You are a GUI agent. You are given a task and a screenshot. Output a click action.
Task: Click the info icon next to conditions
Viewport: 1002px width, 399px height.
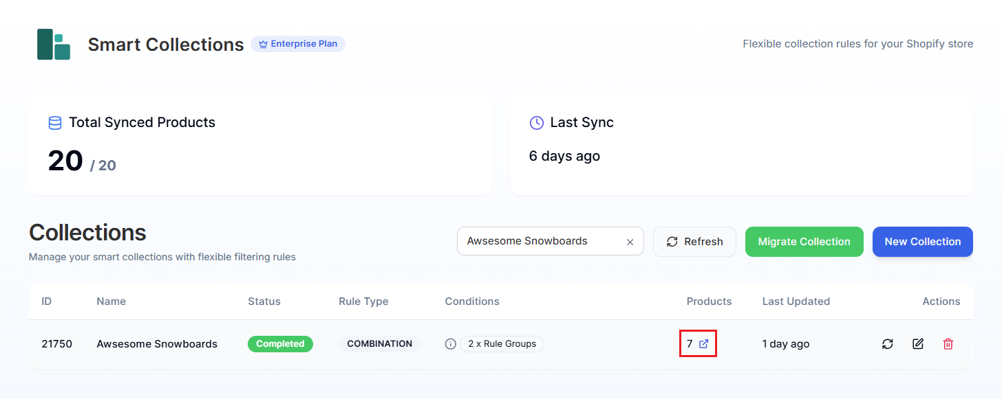click(x=450, y=343)
